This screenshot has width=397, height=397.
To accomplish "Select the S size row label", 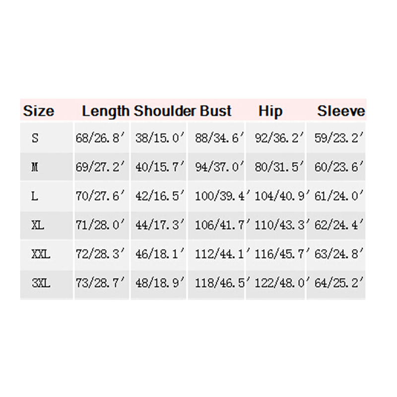I will point(35,138).
